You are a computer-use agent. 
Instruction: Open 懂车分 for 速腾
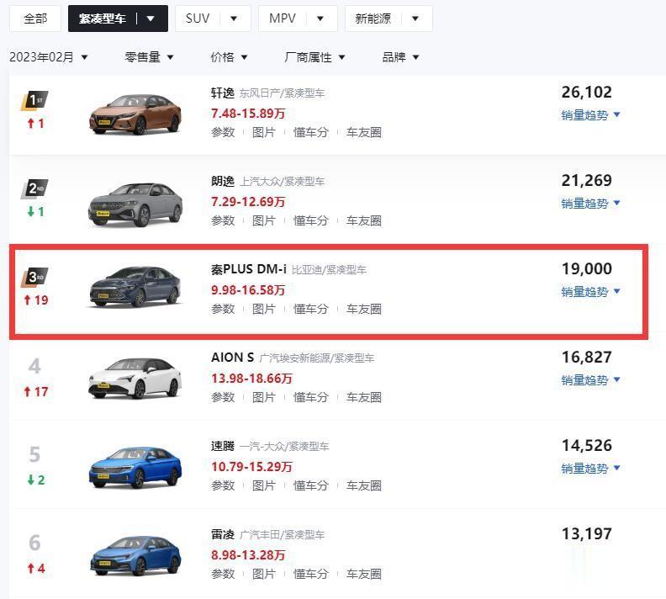coord(310,485)
